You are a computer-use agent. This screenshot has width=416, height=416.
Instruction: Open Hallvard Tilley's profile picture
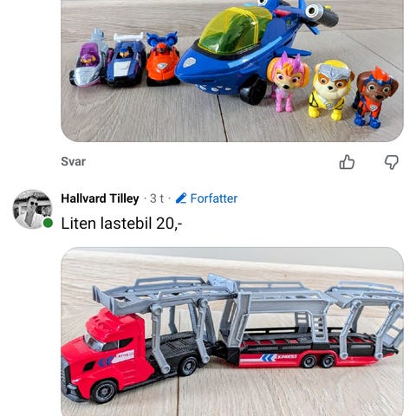(x=32, y=209)
